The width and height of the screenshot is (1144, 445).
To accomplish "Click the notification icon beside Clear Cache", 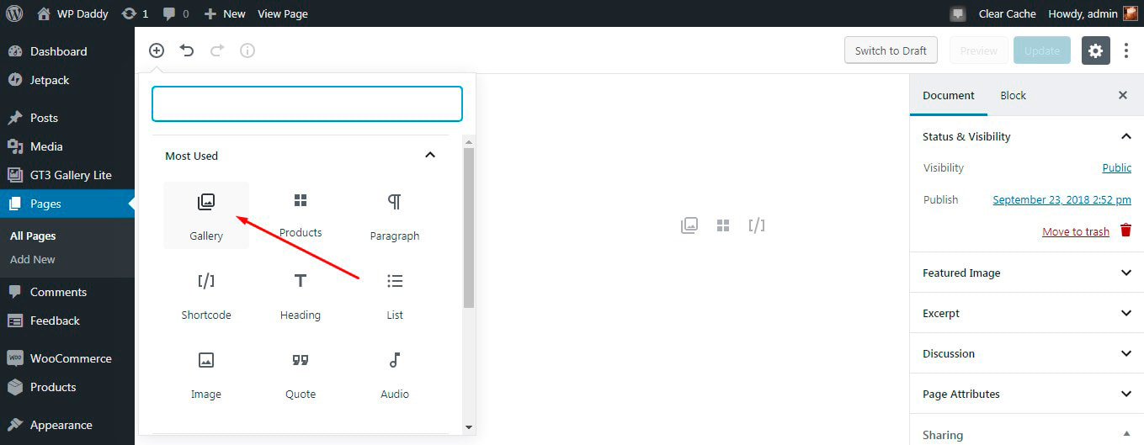I will (957, 13).
